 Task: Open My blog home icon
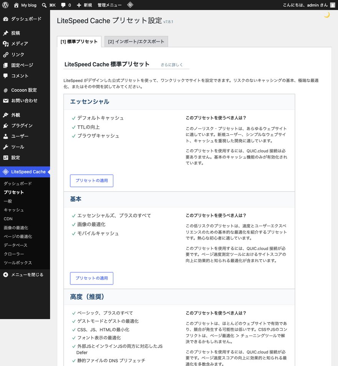16,5
